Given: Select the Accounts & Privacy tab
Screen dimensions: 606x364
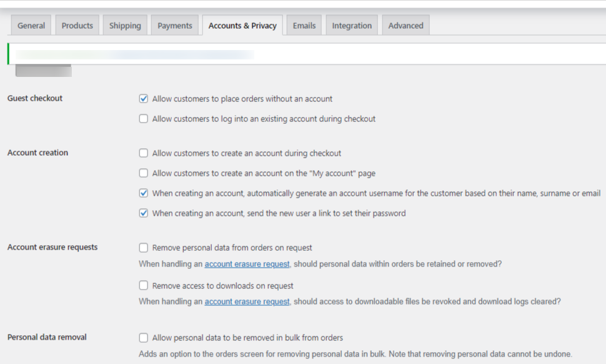Looking at the screenshot, I should click(242, 26).
